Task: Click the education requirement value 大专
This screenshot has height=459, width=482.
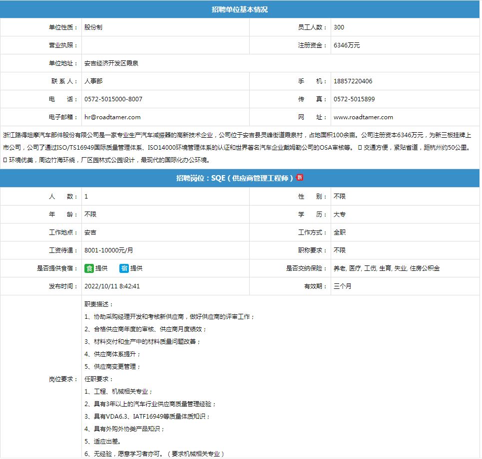Action: tap(340, 215)
